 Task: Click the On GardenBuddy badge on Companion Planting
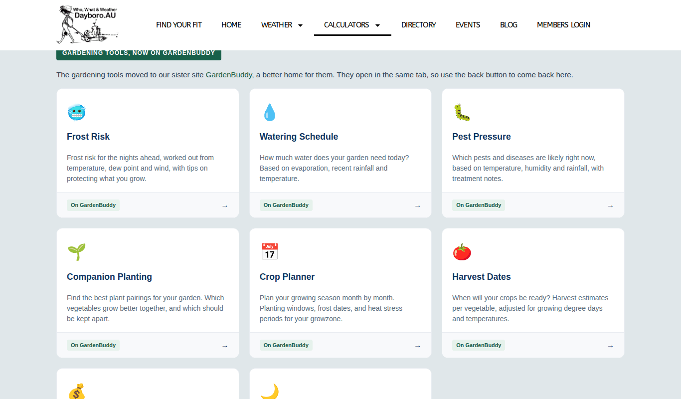93,345
